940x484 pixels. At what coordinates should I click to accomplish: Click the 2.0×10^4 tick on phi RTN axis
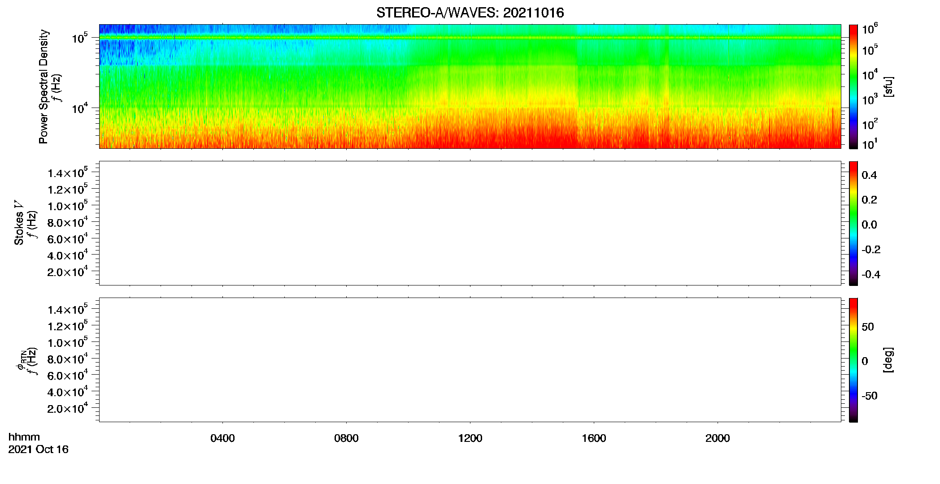point(68,408)
